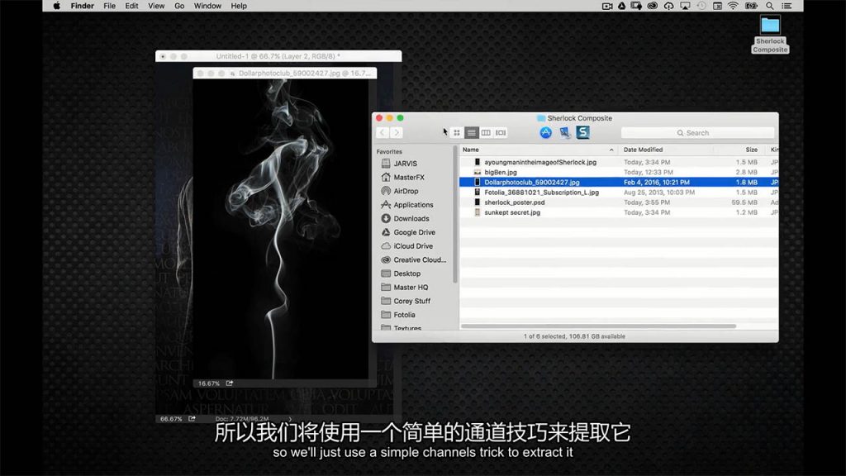
Task: Click the share icon beside 16.67% zoom
Action: [x=230, y=383]
